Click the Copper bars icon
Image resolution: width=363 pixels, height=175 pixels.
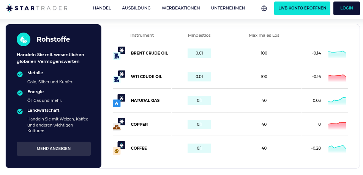tap(119, 124)
